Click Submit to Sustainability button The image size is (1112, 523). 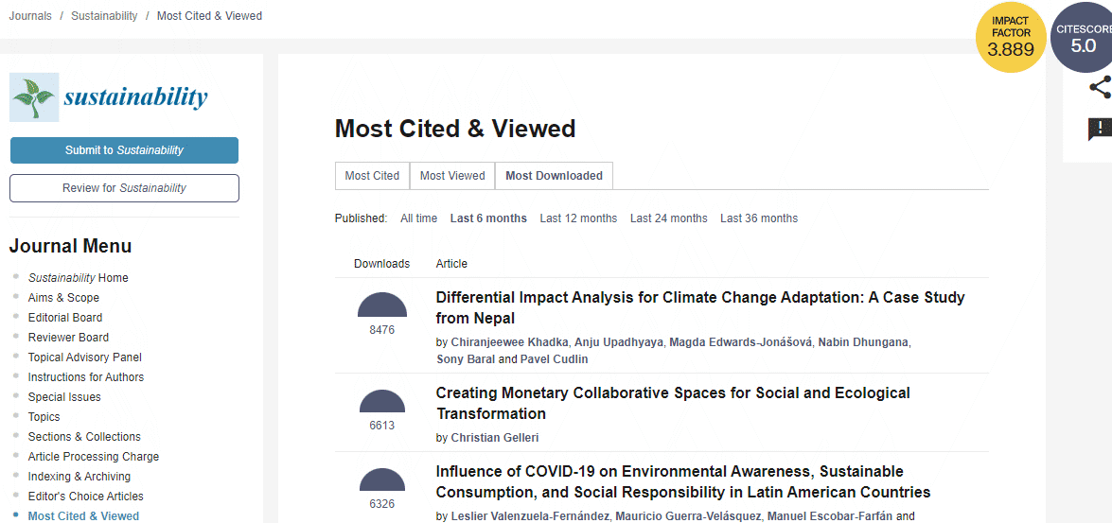pyautogui.click(x=124, y=150)
